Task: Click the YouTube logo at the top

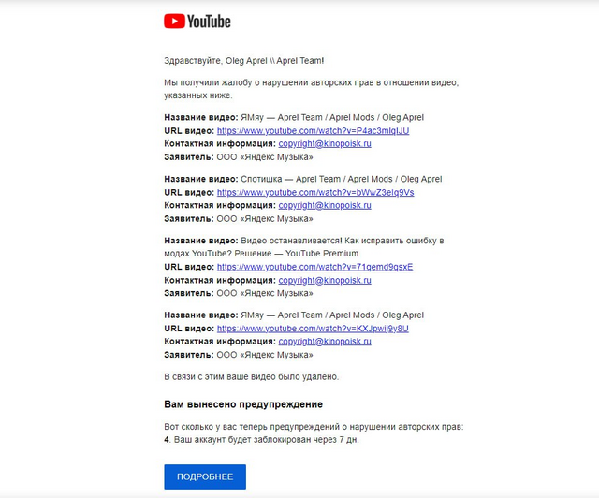Action: click(x=197, y=22)
